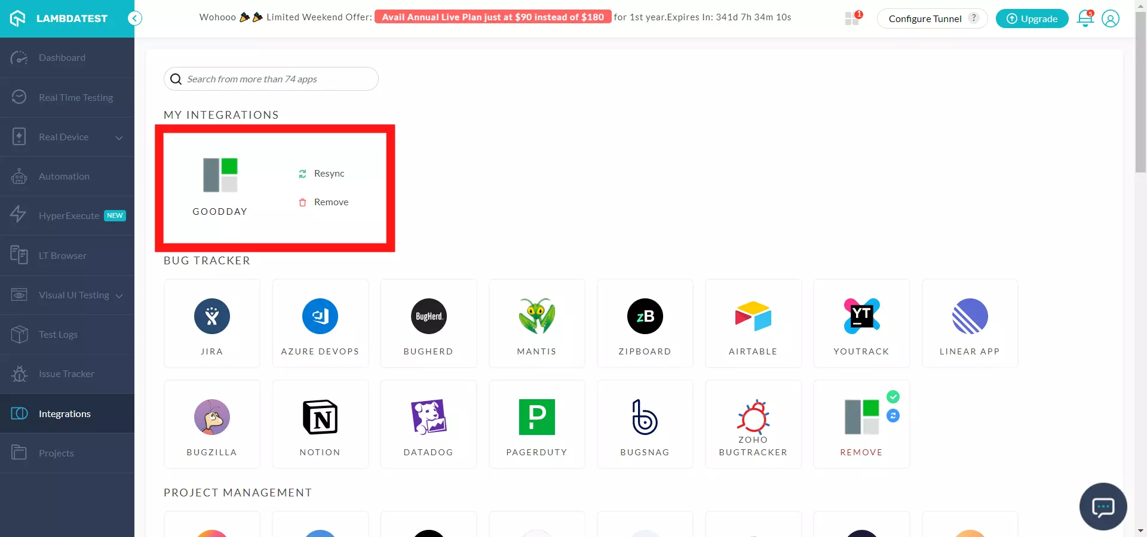Open the apps grid icon with notification badge
1147x537 pixels.
click(852, 18)
